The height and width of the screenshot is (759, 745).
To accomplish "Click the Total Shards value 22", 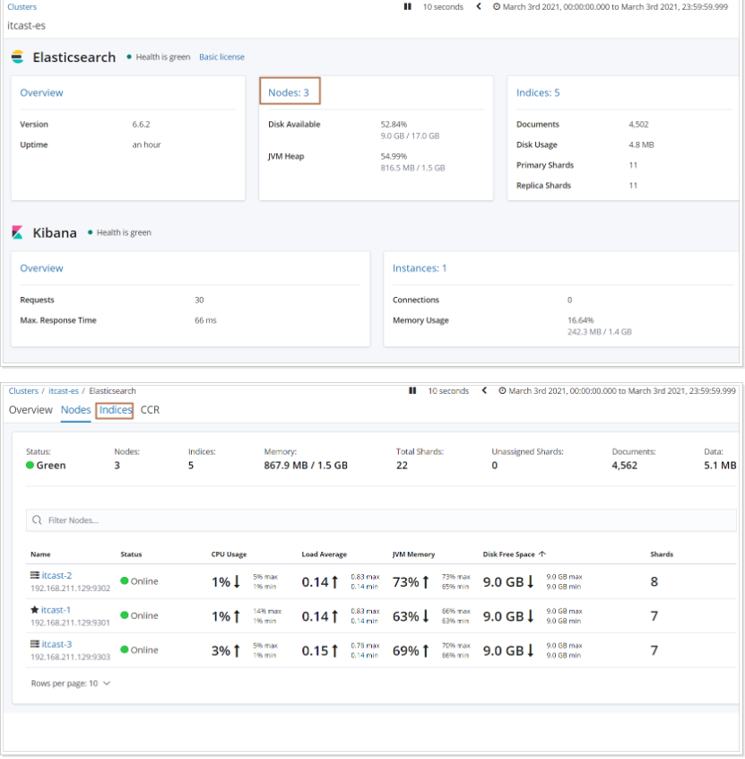I will pyautogui.click(x=402, y=465).
